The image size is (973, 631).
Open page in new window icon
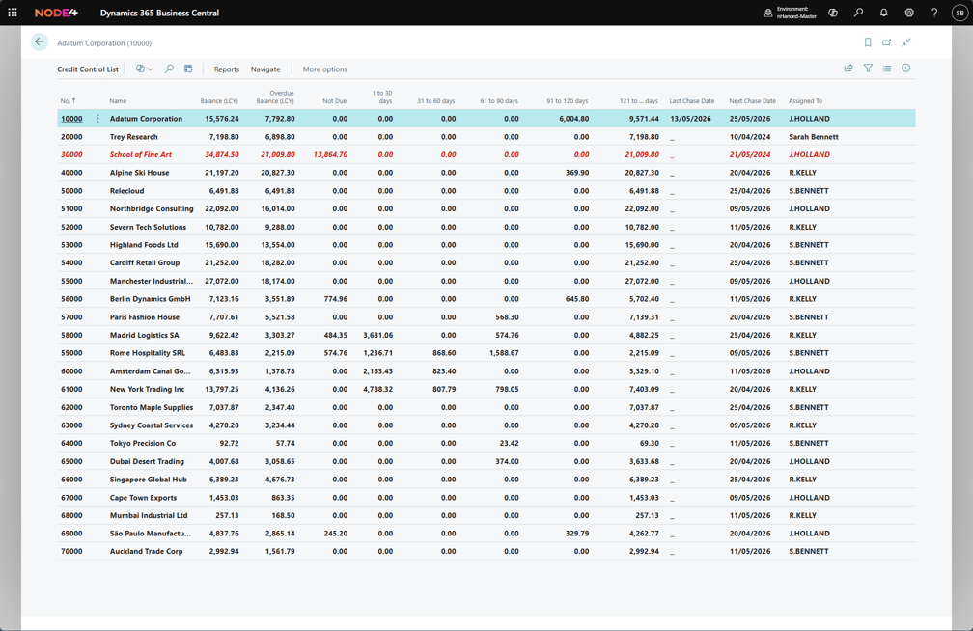tap(887, 42)
